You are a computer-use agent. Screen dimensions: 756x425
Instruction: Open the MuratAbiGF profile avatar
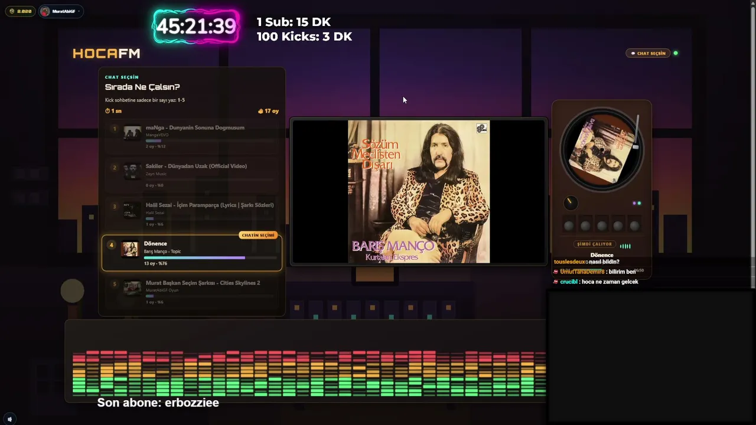pos(45,11)
